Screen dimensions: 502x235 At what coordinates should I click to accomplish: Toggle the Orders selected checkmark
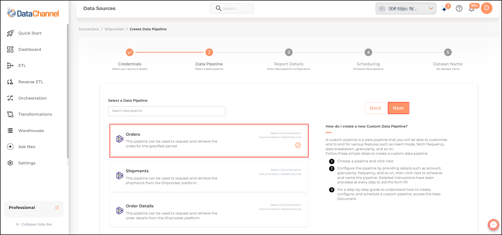[x=298, y=145]
